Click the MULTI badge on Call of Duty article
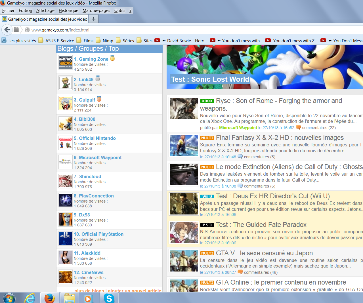Image resolution: width=363 pixels, height=303 pixels. pyautogui.click(x=207, y=167)
